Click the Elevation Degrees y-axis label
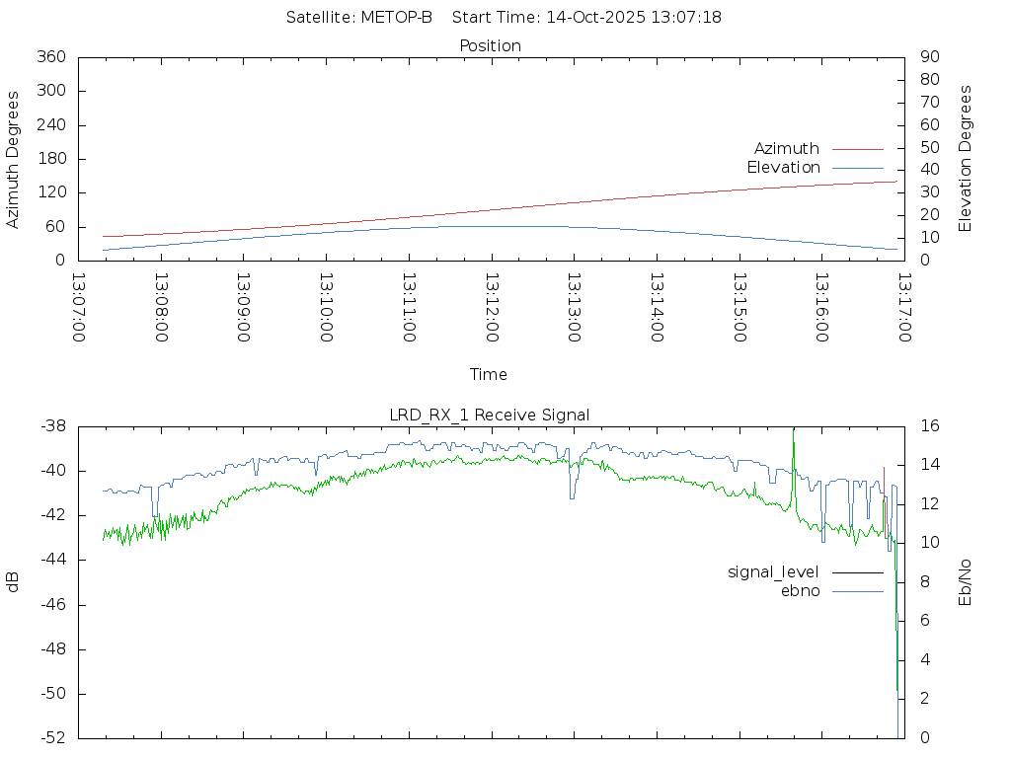This screenshot has height=758, width=1011. point(966,159)
